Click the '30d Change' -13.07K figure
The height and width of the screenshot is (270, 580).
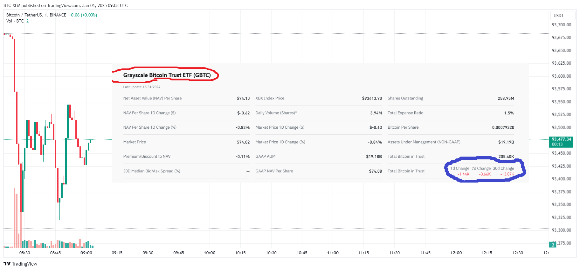(x=507, y=174)
